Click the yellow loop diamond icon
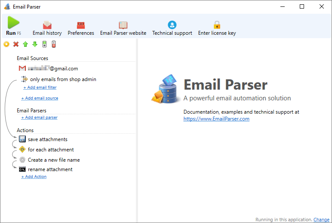The width and height of the screenshot is (332, 223). [22, 149]
